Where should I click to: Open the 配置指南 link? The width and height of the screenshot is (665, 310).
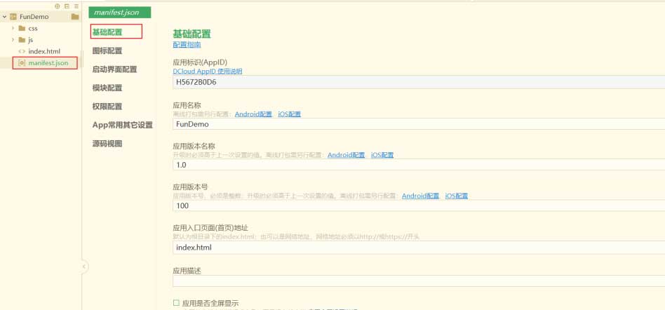pyautogui.click(x=187, y=44)
